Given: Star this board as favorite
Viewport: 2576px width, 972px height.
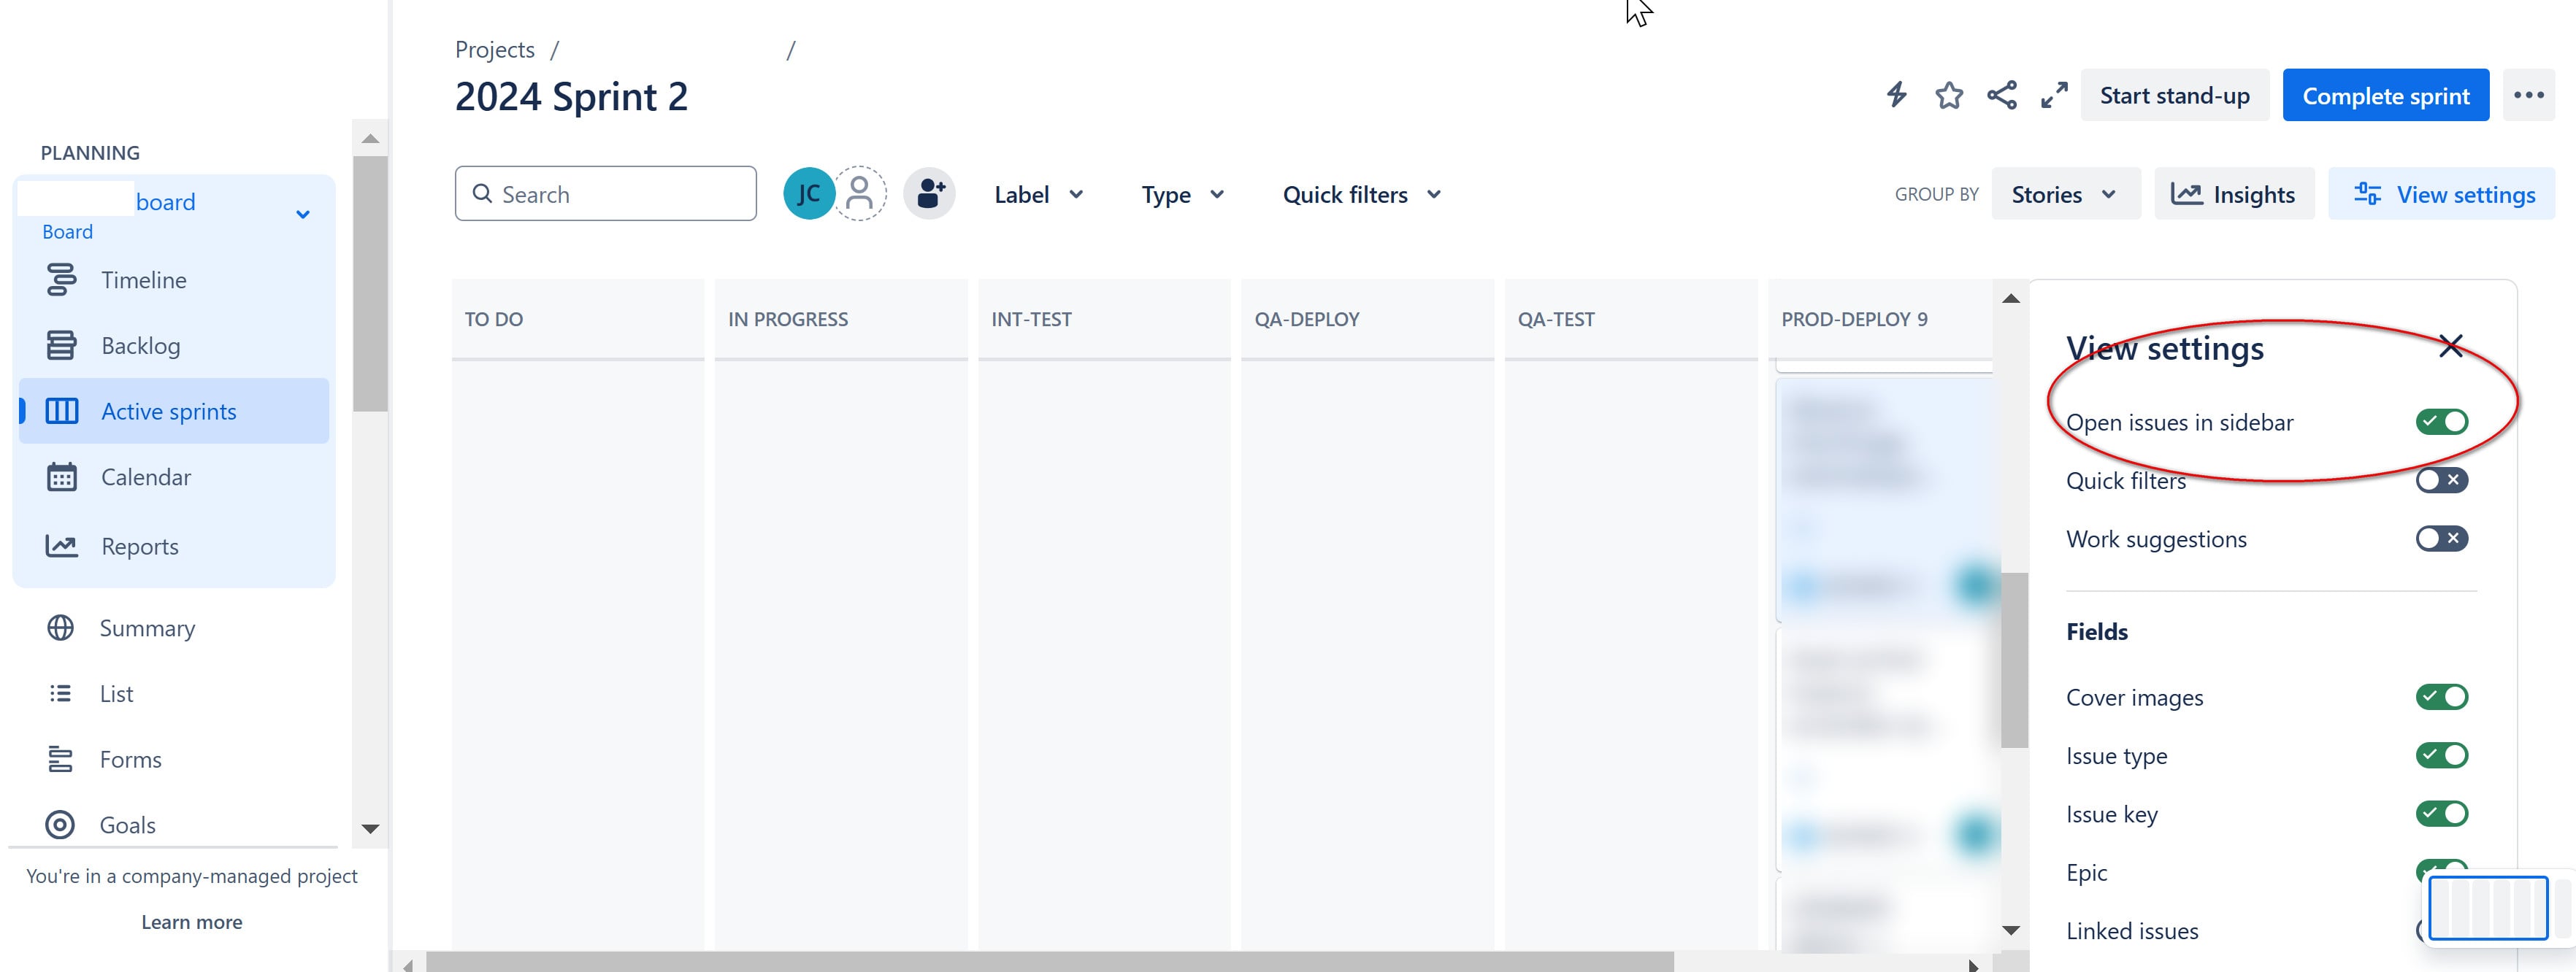Looking at the screenshot, I should [x=1949, y=95].
